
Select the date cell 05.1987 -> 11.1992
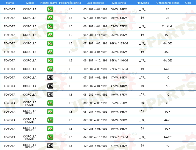click(x=95, y=35)
